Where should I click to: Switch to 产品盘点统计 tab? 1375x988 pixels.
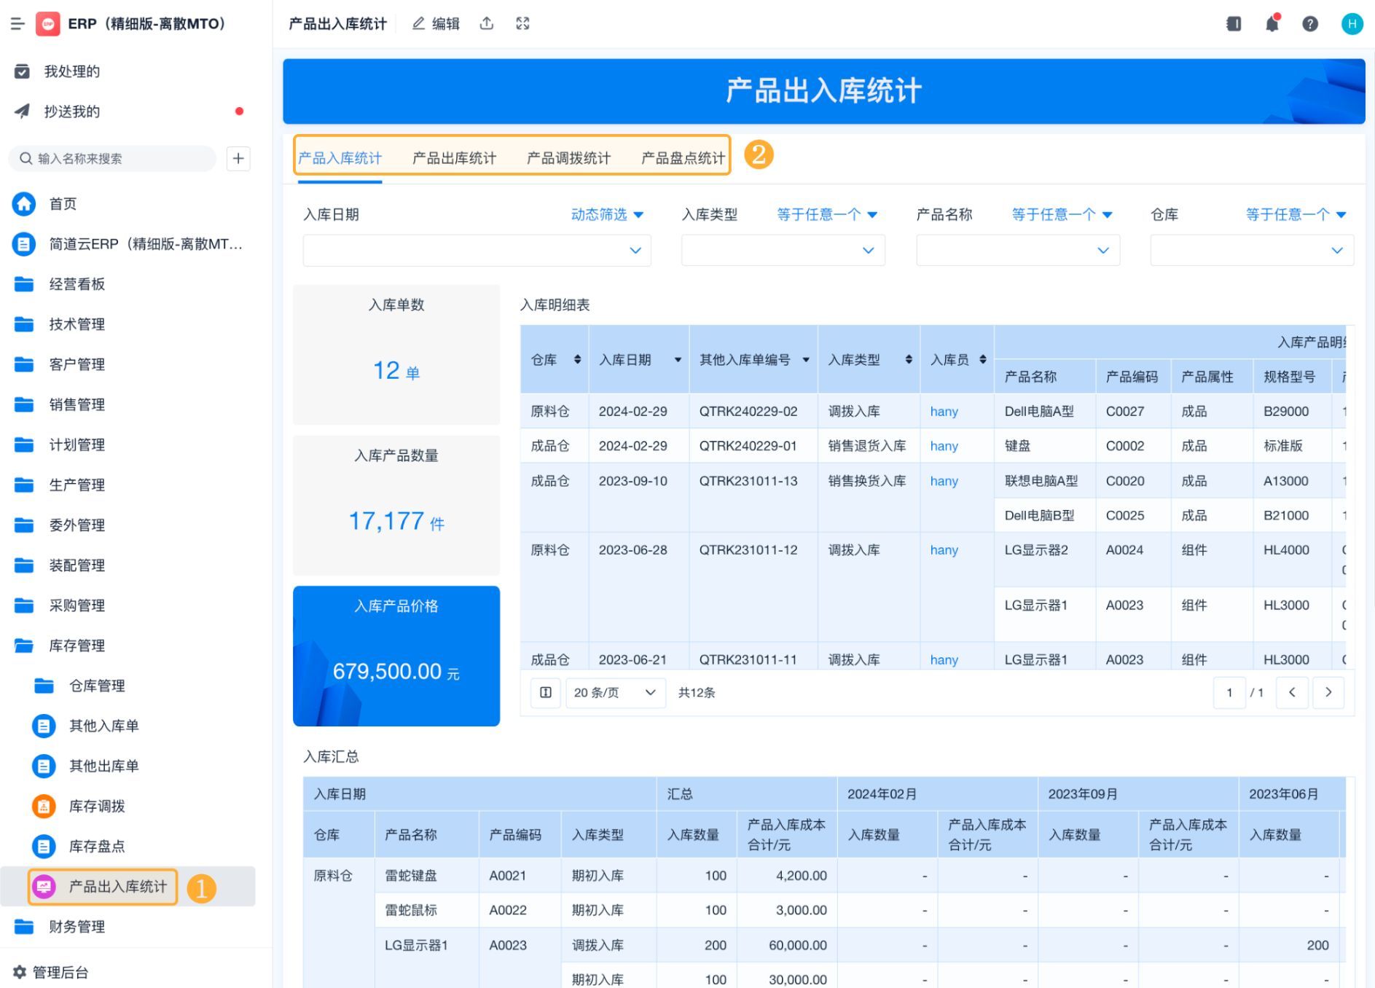pyautogui.click(x=682, y=158)
